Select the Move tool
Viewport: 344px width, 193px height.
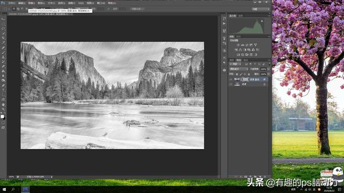[3, 19]
